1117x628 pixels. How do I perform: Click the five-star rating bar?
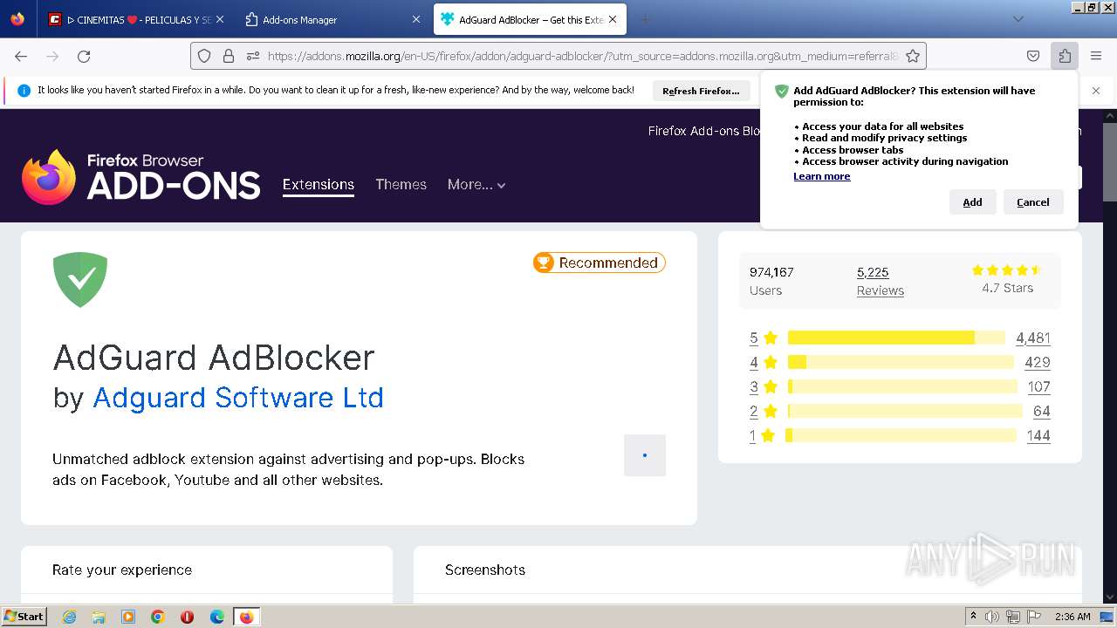coord(897,338)
